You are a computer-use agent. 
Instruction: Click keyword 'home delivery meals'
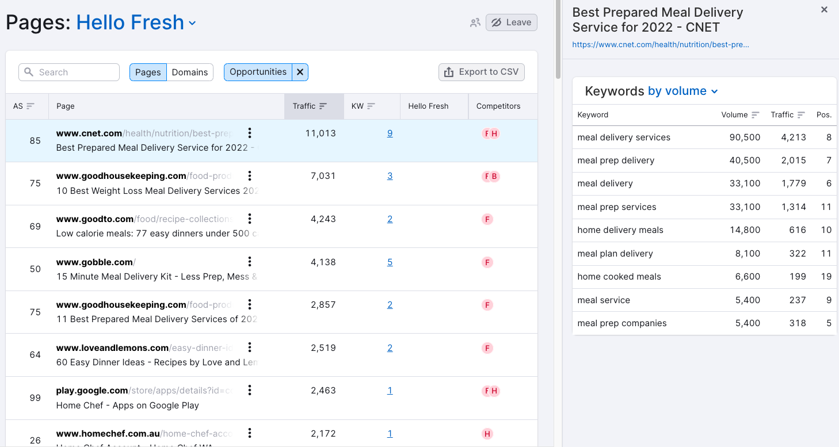pos(620,230)
